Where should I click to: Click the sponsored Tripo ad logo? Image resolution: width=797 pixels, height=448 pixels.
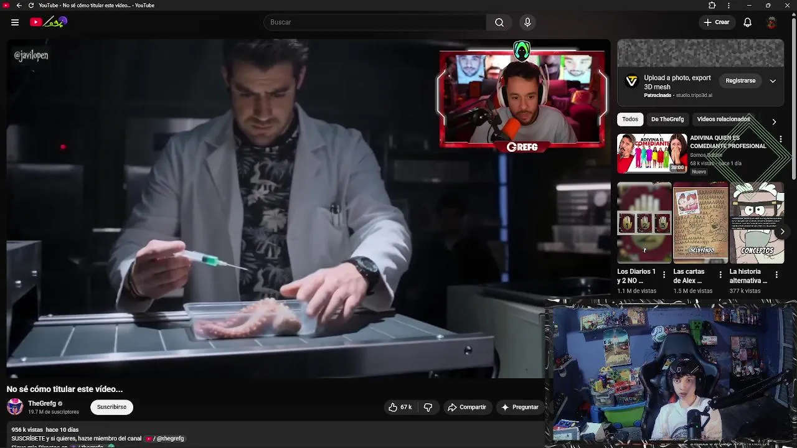point(631,81)
